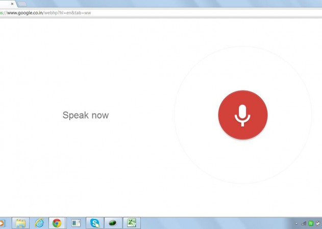Click the "Speak now" prompt text
Screen dimensions: 322x229
(85, 115)
